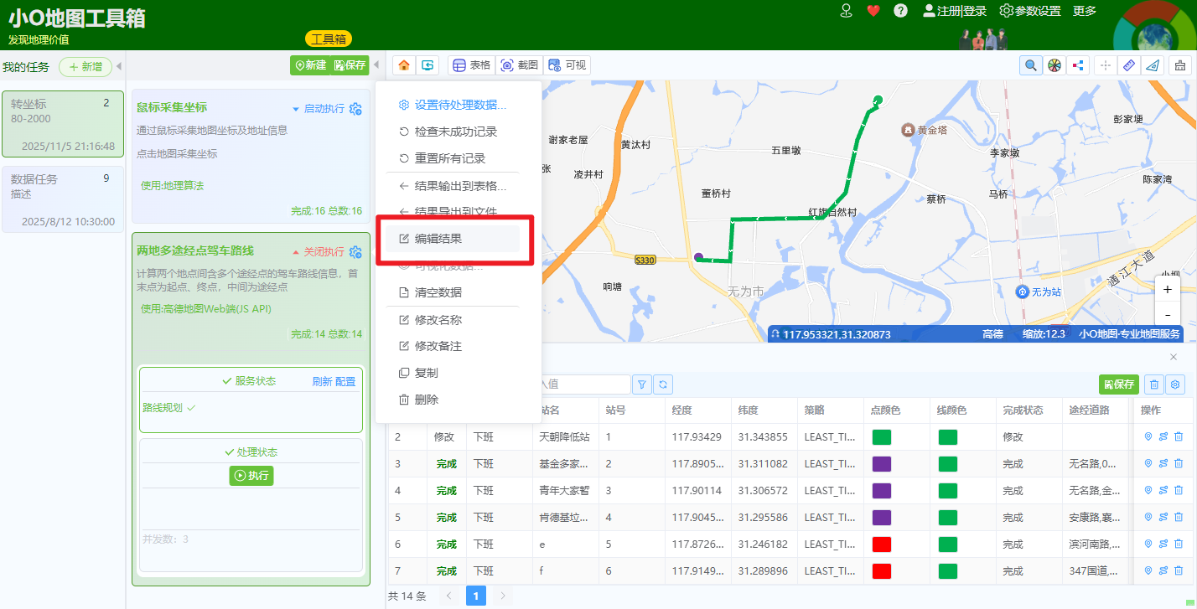Expand the 更多 menu in header
The width and height of the screenshot is (1197, 609).
[x=1085, y=11]
